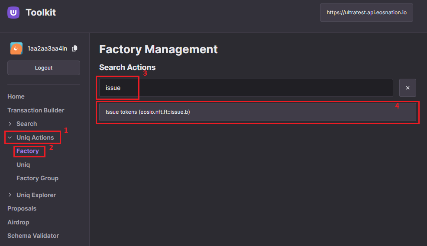The height and width of the screenshot is (246, 427).
Task: Open Transaction Builder
Action: tap(36, 110)
